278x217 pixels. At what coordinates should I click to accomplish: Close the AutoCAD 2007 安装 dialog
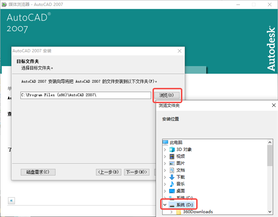[x=179, y=51]
